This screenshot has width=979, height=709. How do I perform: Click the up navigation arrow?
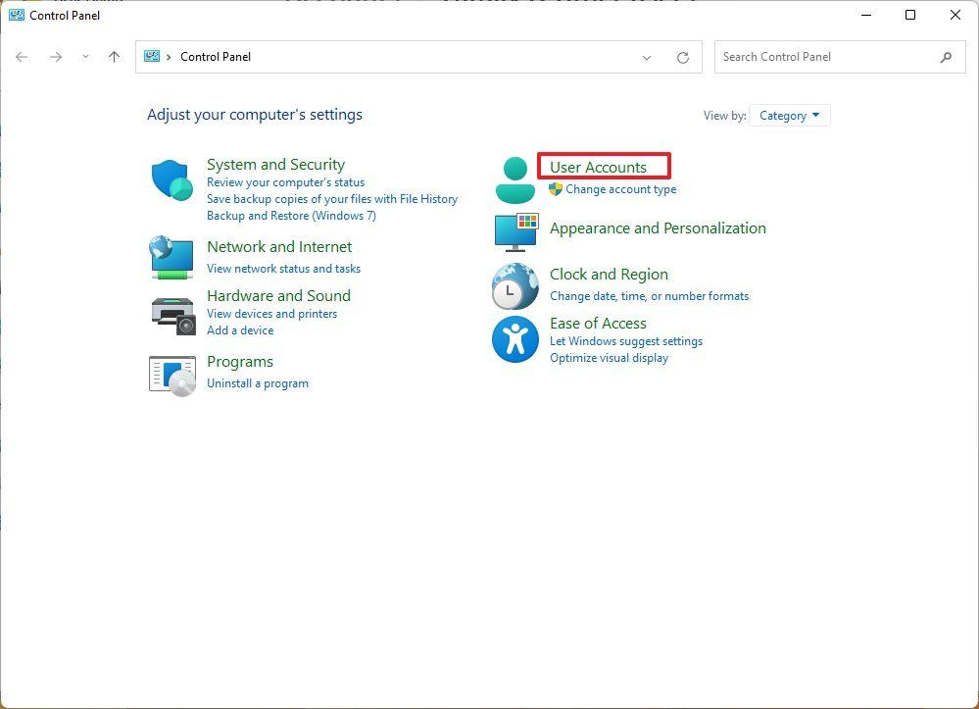coord(114,57)
